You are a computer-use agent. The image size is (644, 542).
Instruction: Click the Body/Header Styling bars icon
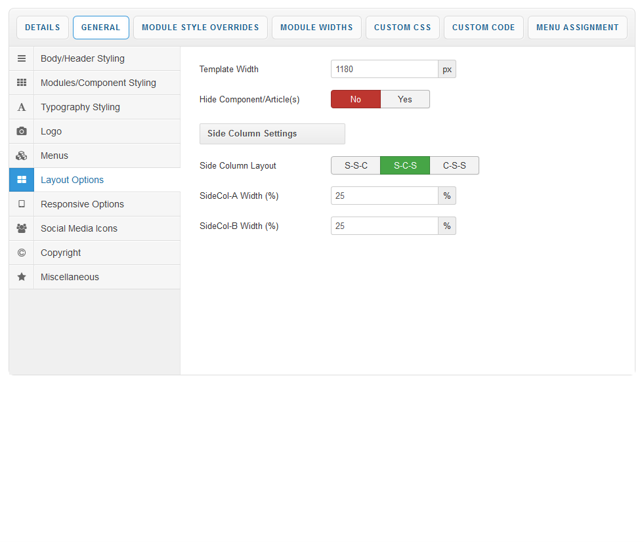point(22,58)
